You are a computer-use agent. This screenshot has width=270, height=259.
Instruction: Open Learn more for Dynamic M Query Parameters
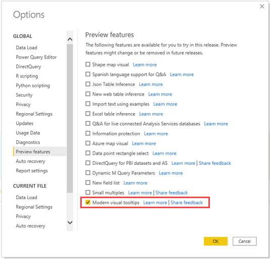tap(171, 173)
